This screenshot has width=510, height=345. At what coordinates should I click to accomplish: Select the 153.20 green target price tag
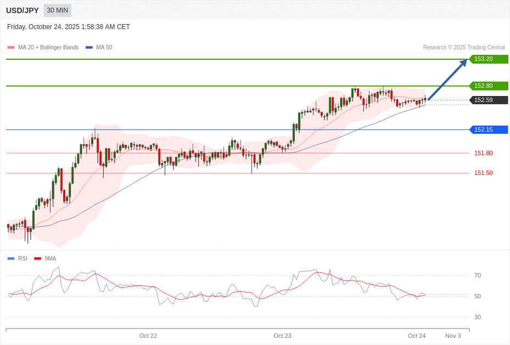489,59
